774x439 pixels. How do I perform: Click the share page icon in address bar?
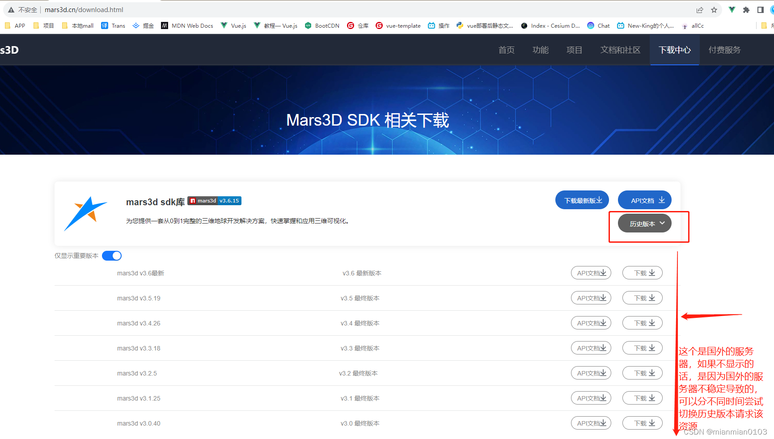[x=700, y=10]
